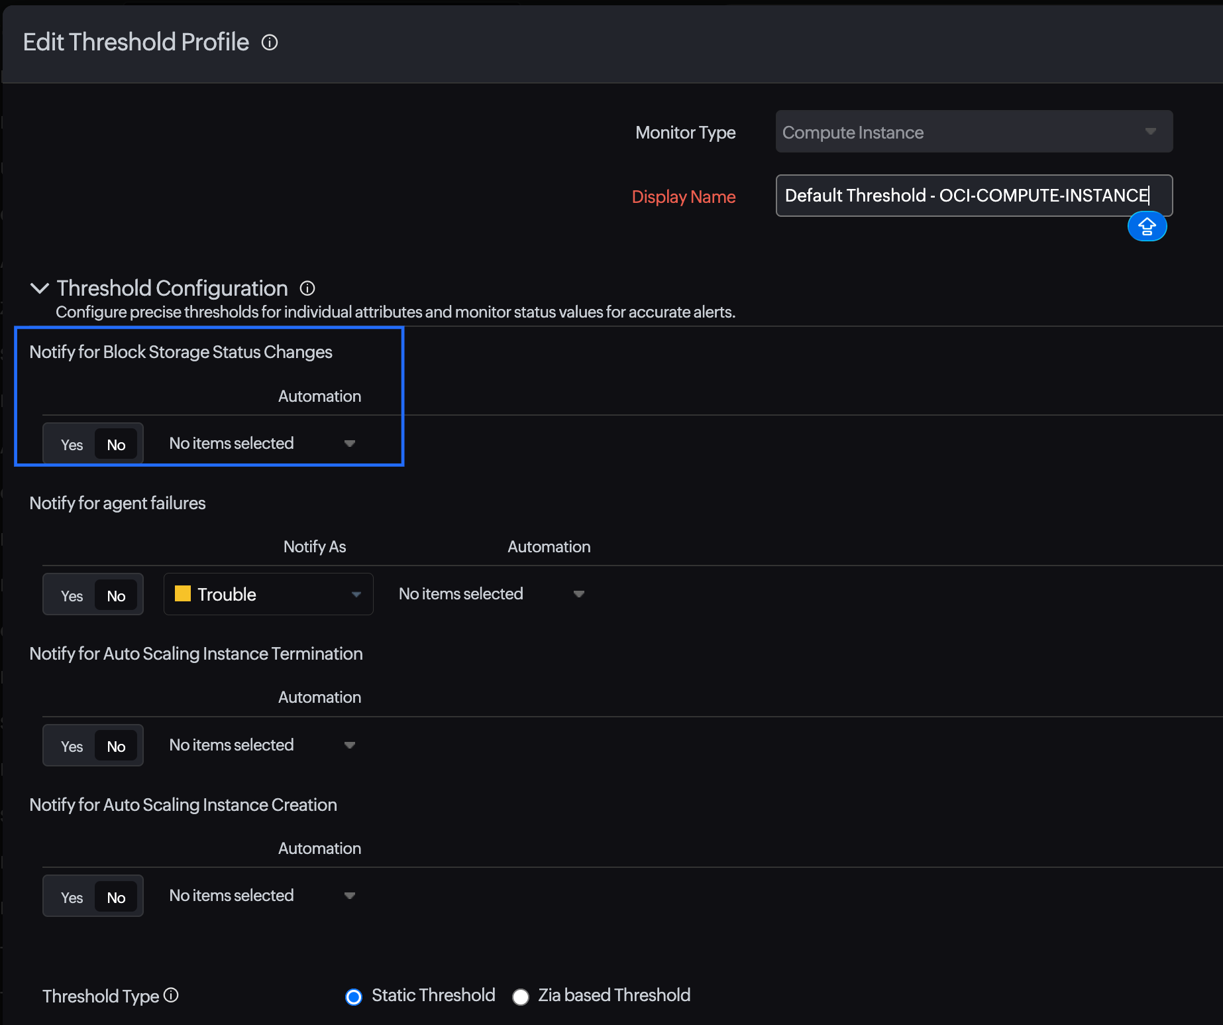Open the Trouble Notify As dropdown
The image size is (1223, 1025).
(x=268, y=594)
